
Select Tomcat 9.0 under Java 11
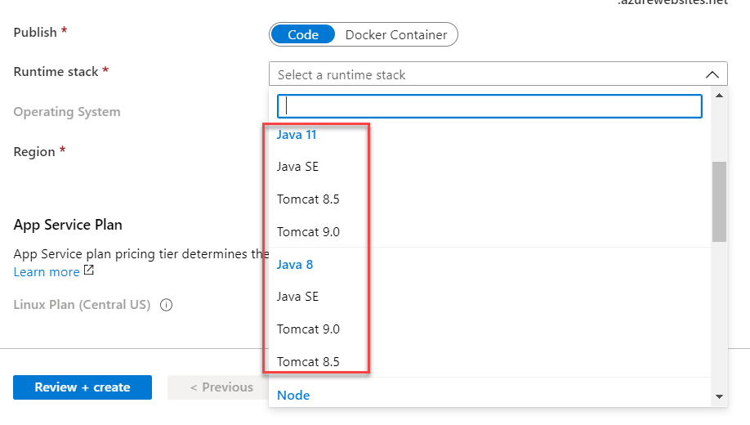coord(489,231)
